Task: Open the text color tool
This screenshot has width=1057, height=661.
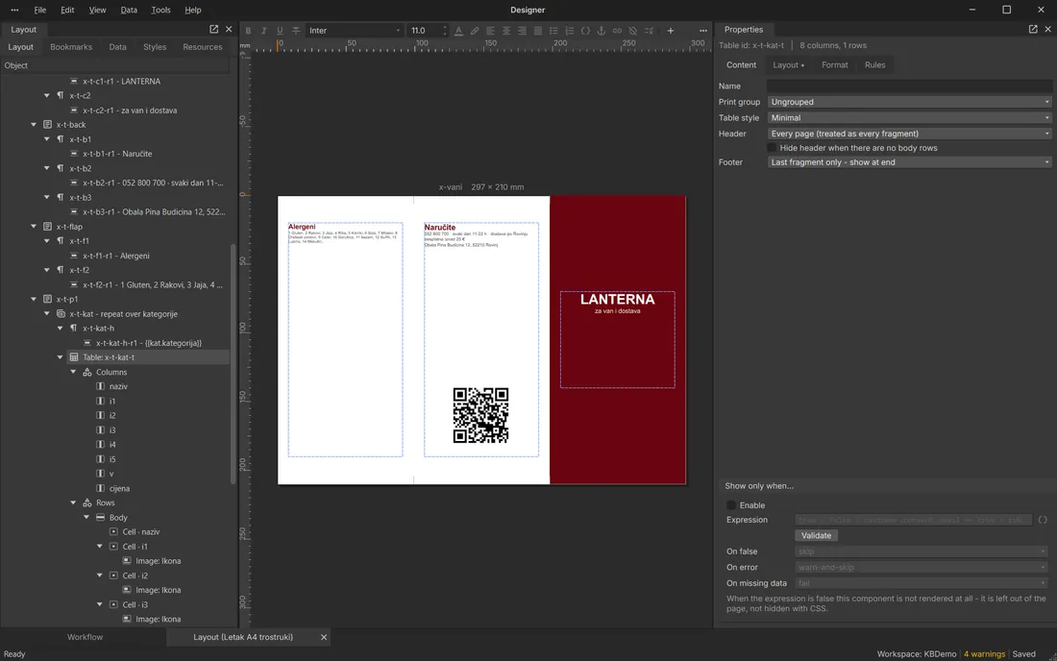Action: pyautogui.click(x=458, y=31)
